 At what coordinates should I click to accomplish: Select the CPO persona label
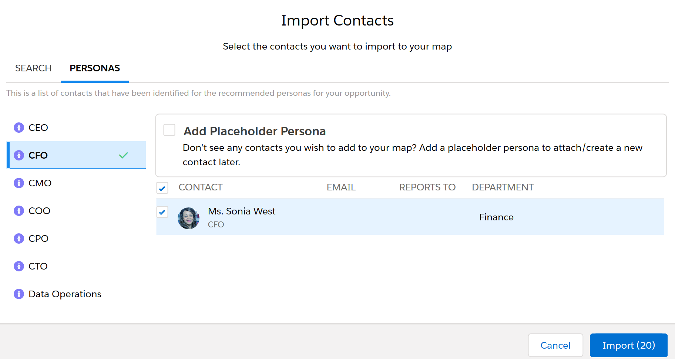[38, 238]
